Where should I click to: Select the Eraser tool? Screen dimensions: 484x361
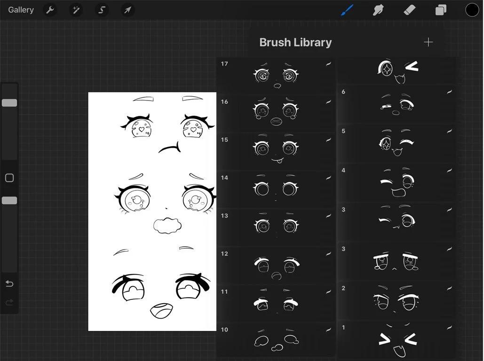tap(410, 10)
